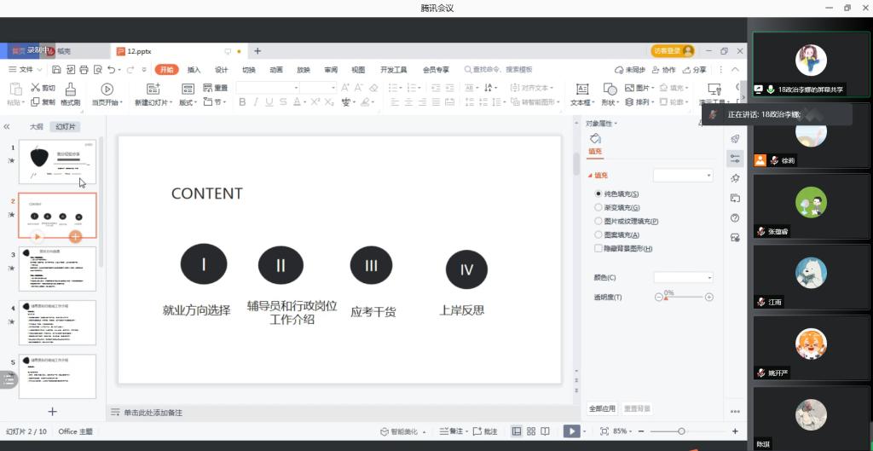This screenshot has width=873, height=451.
Task: Click the reading view icon in status bar
Action: (x=546, y=431)
